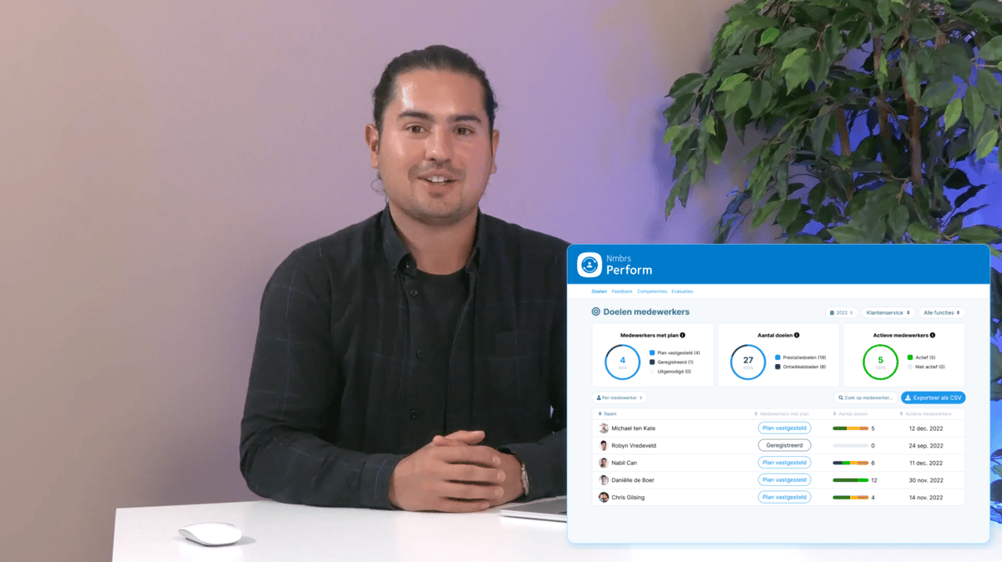This screenshot has height=562, width=1002.
Task: Sort by Actieve medewerkers column header
Action: point(926,413)
